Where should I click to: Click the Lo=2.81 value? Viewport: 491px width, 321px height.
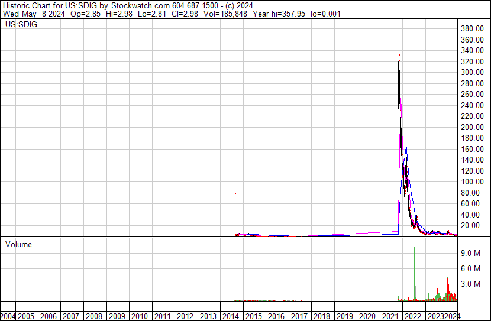pyautogui.click(x=151, y=14)
